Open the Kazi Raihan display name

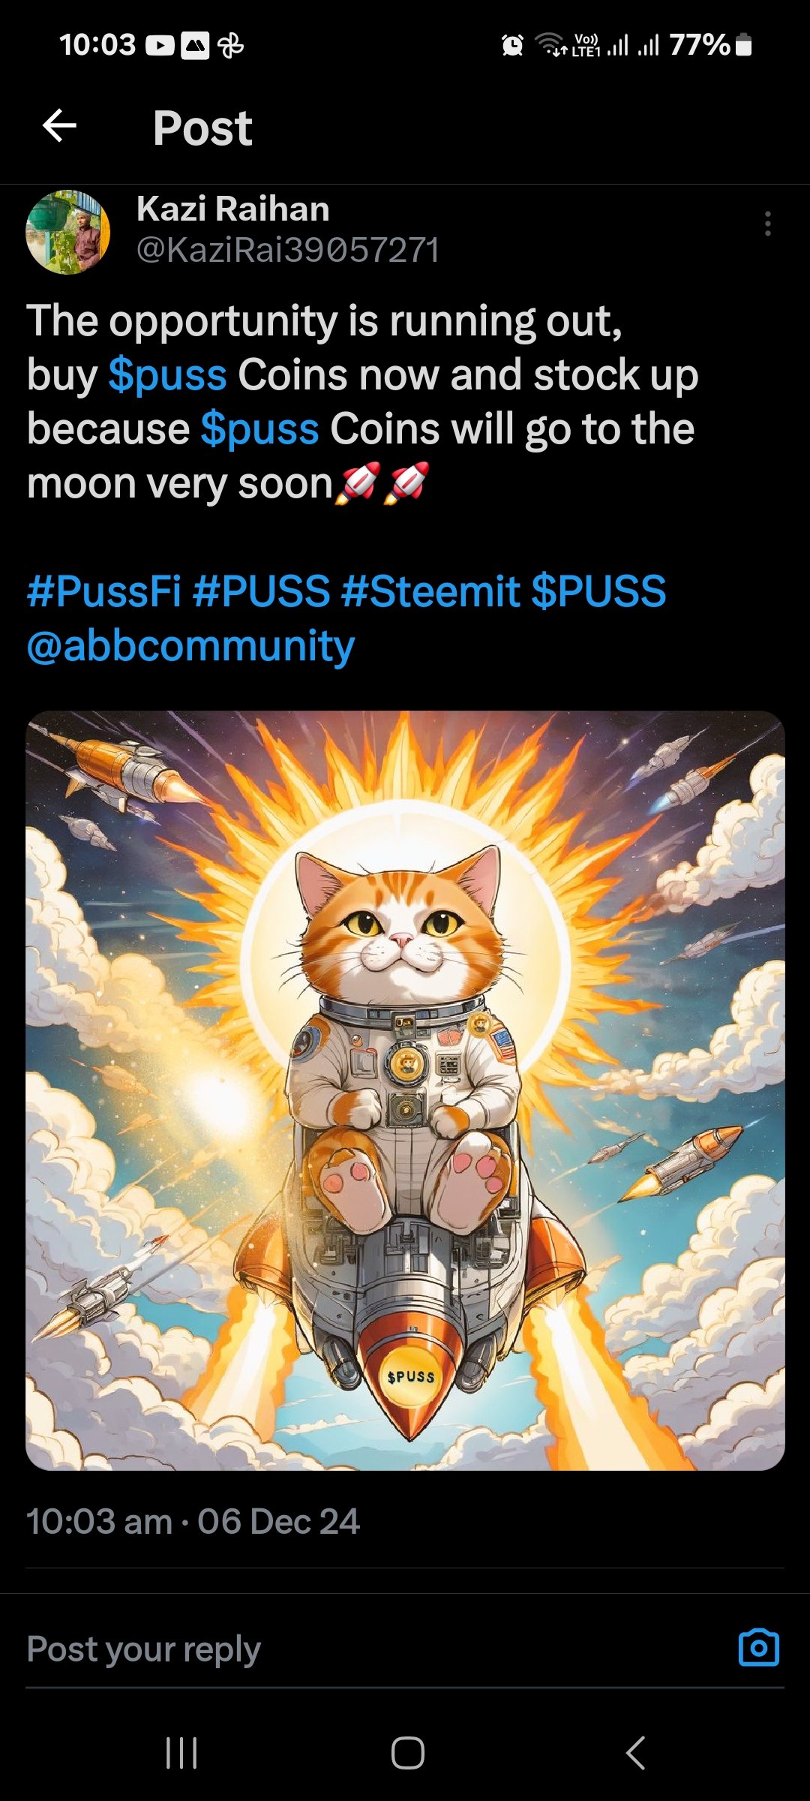click(x=233, y=209)
